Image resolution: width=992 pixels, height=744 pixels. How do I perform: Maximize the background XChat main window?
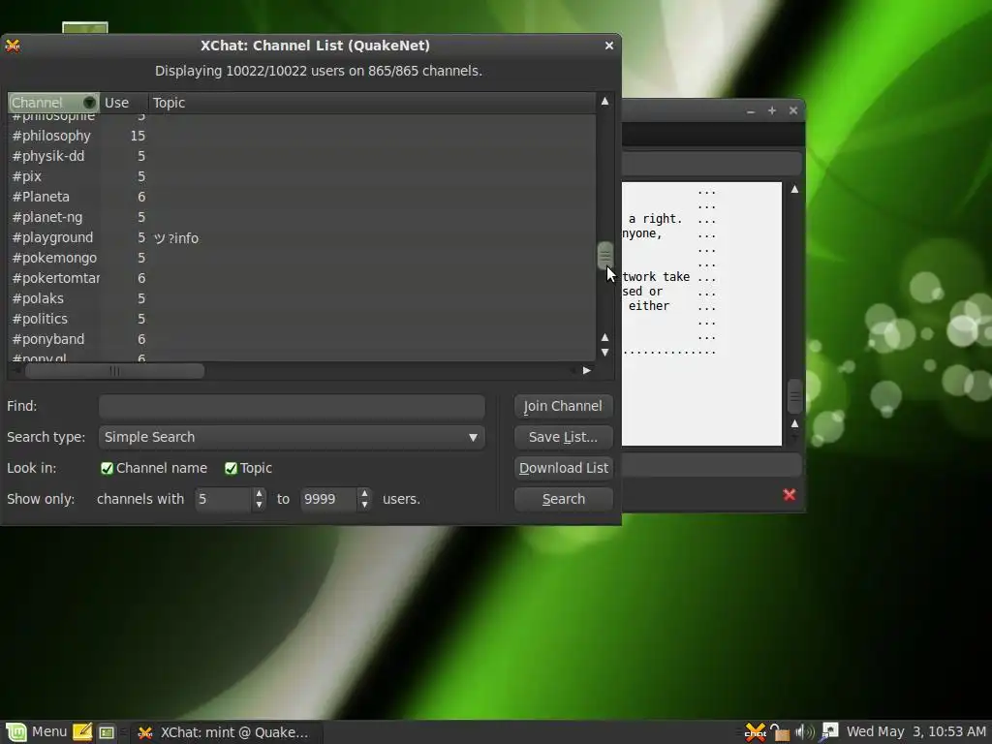point(772,110)
